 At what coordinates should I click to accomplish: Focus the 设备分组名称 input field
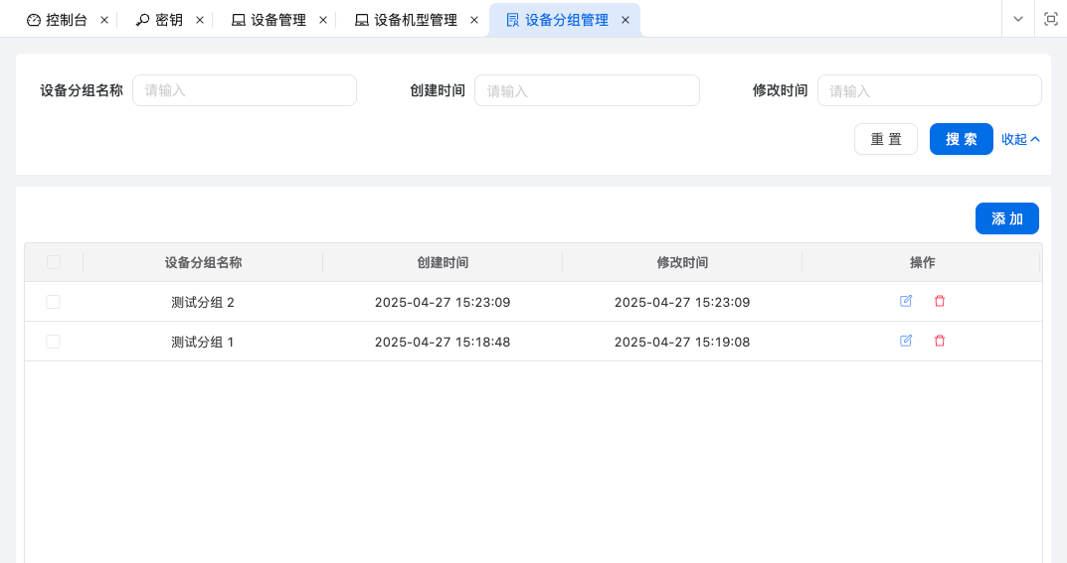244,90
